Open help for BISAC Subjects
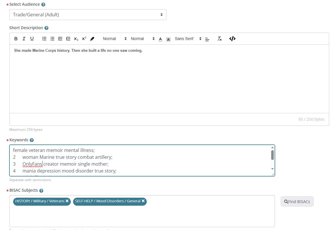Image resolution: width=330 pixels, height=230 pixels. point(41,191)
